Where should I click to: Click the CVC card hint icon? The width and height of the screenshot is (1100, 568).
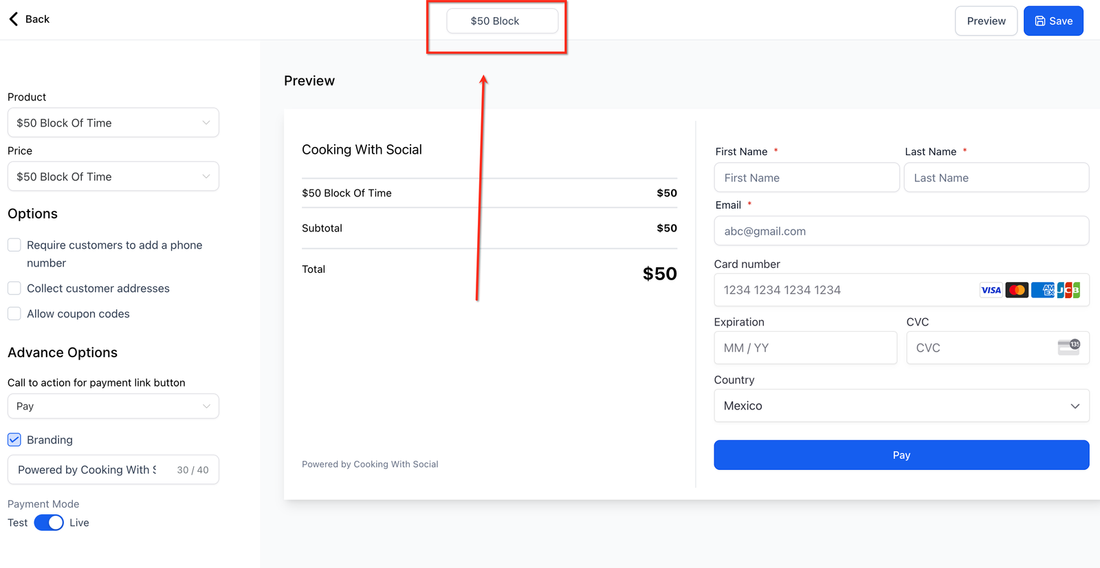pyautogui.click(x=1068, y=347)
